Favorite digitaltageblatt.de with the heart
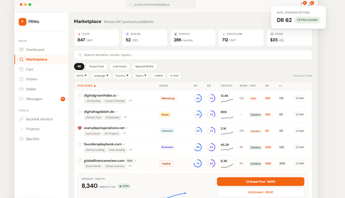This screenshot has height=198, width=345. (80, 112)
